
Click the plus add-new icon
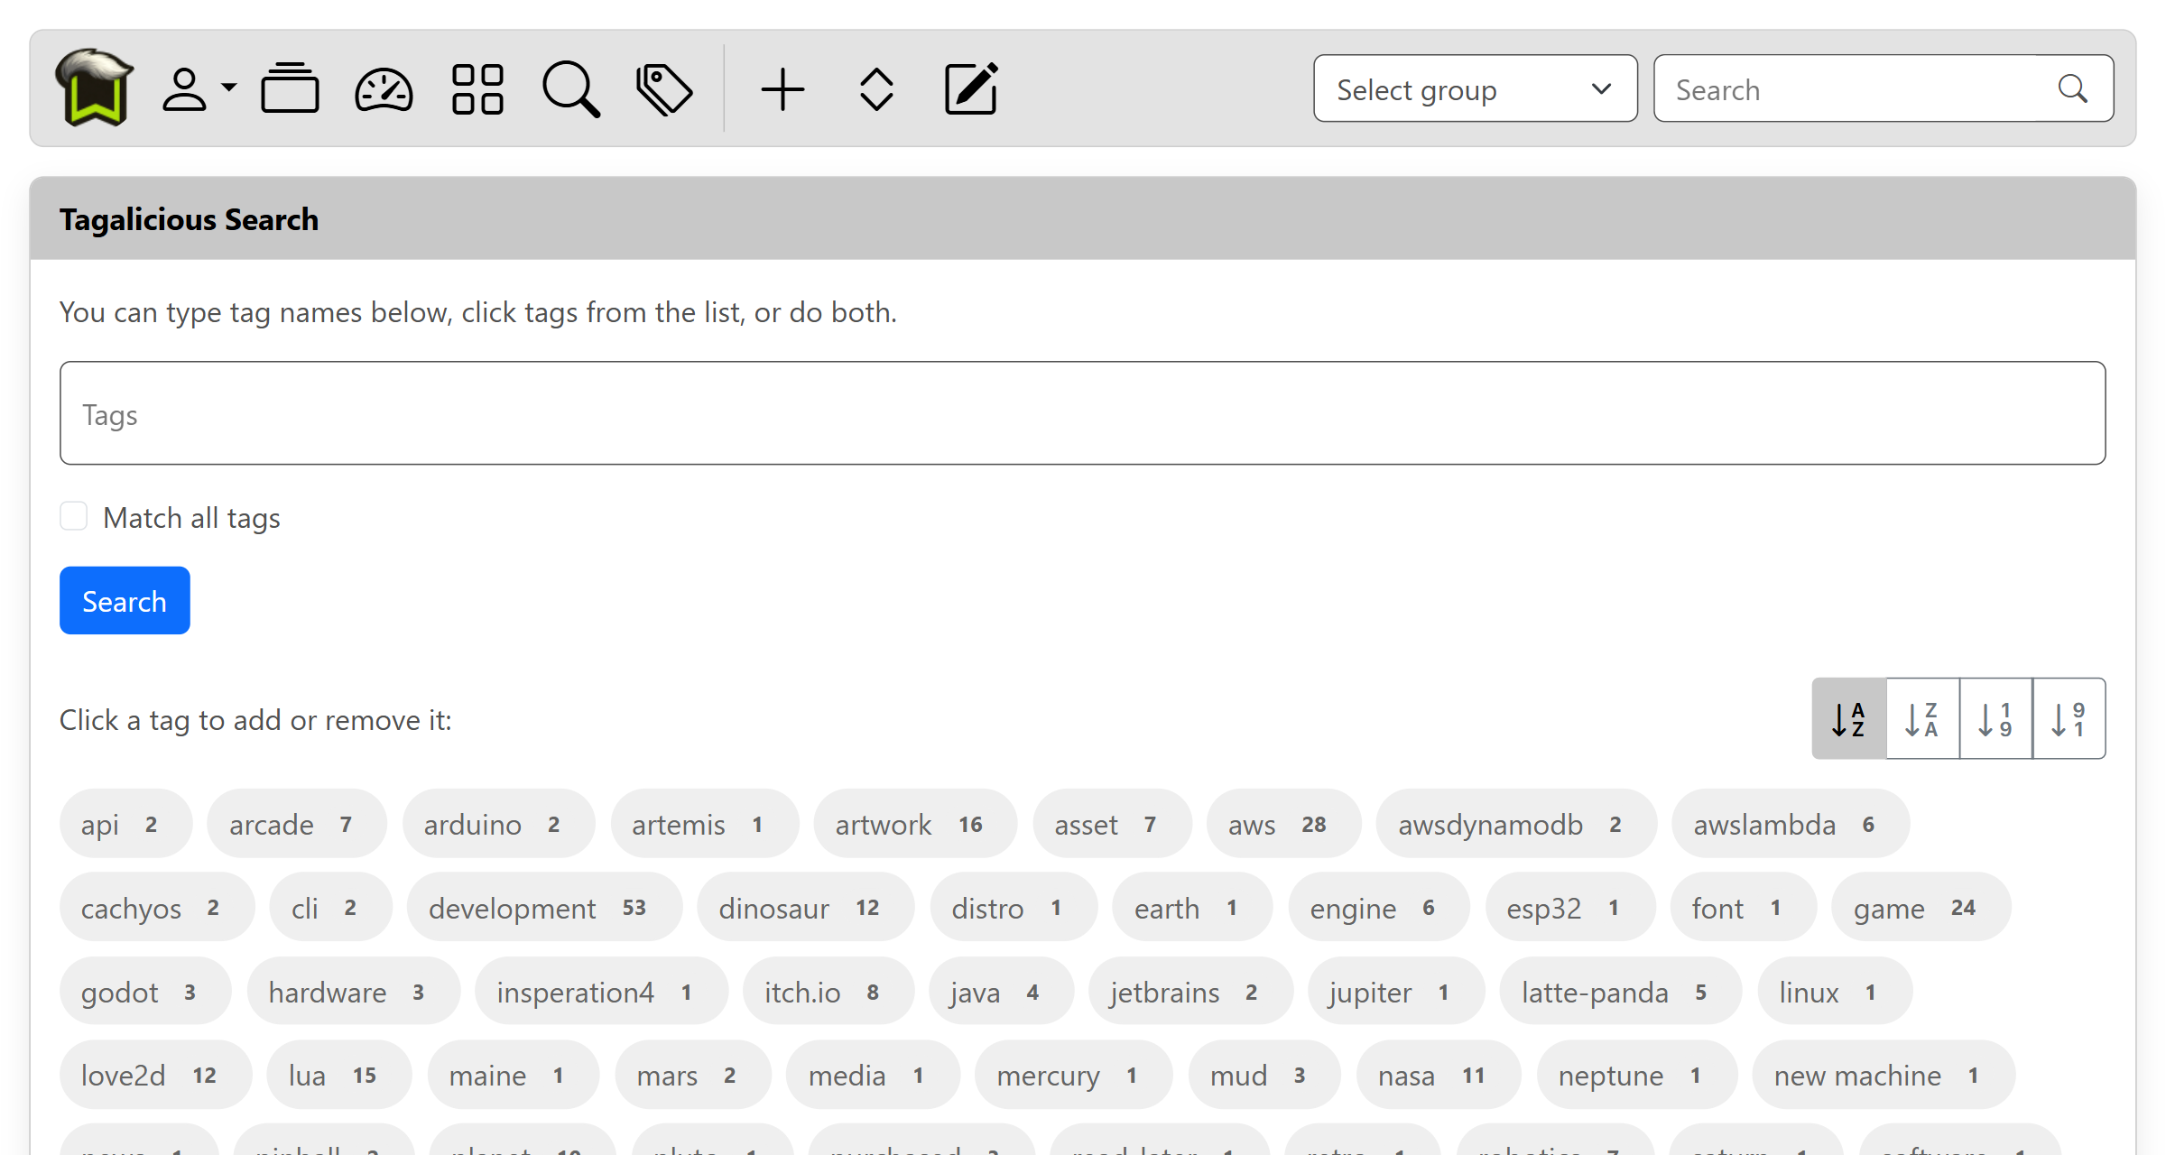[x=782, y=89]
